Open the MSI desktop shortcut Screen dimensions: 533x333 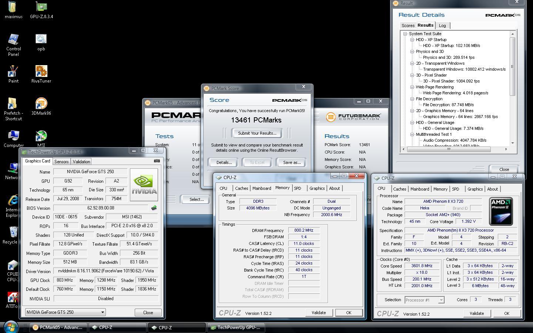[41, 139]
